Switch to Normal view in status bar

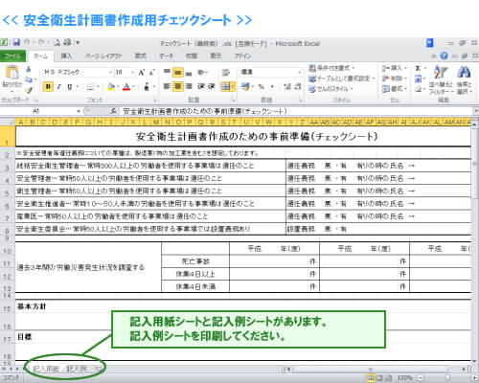coord(371,378)
